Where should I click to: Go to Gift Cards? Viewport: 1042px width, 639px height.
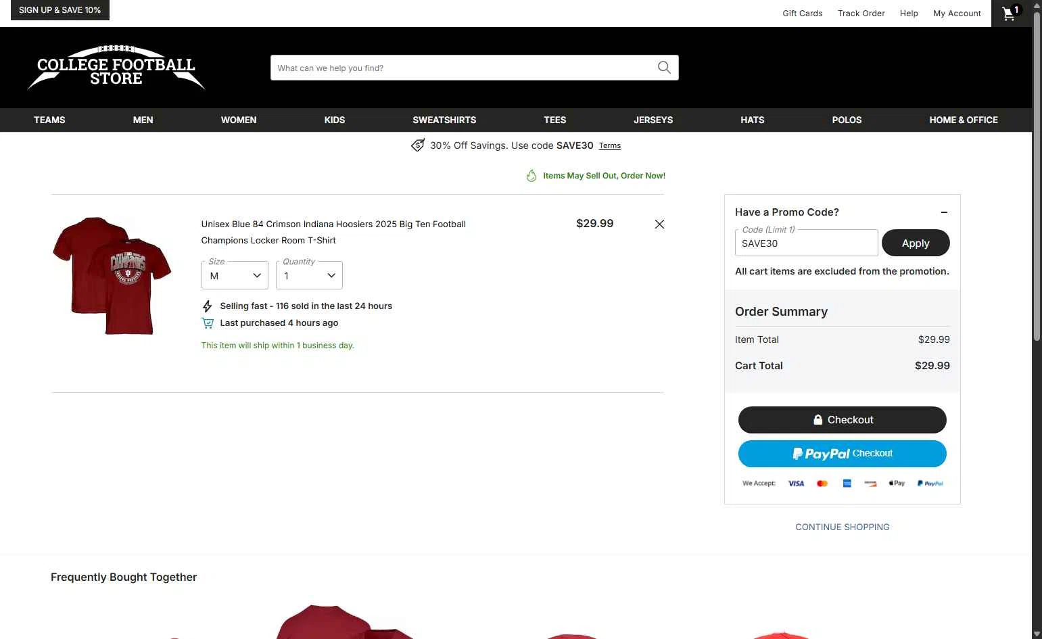tap(803, 14)
